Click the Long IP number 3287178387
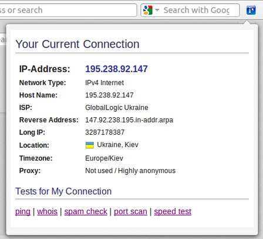This screenshot has width=263, height=239. pyautogui.click(x=105, y=132)
